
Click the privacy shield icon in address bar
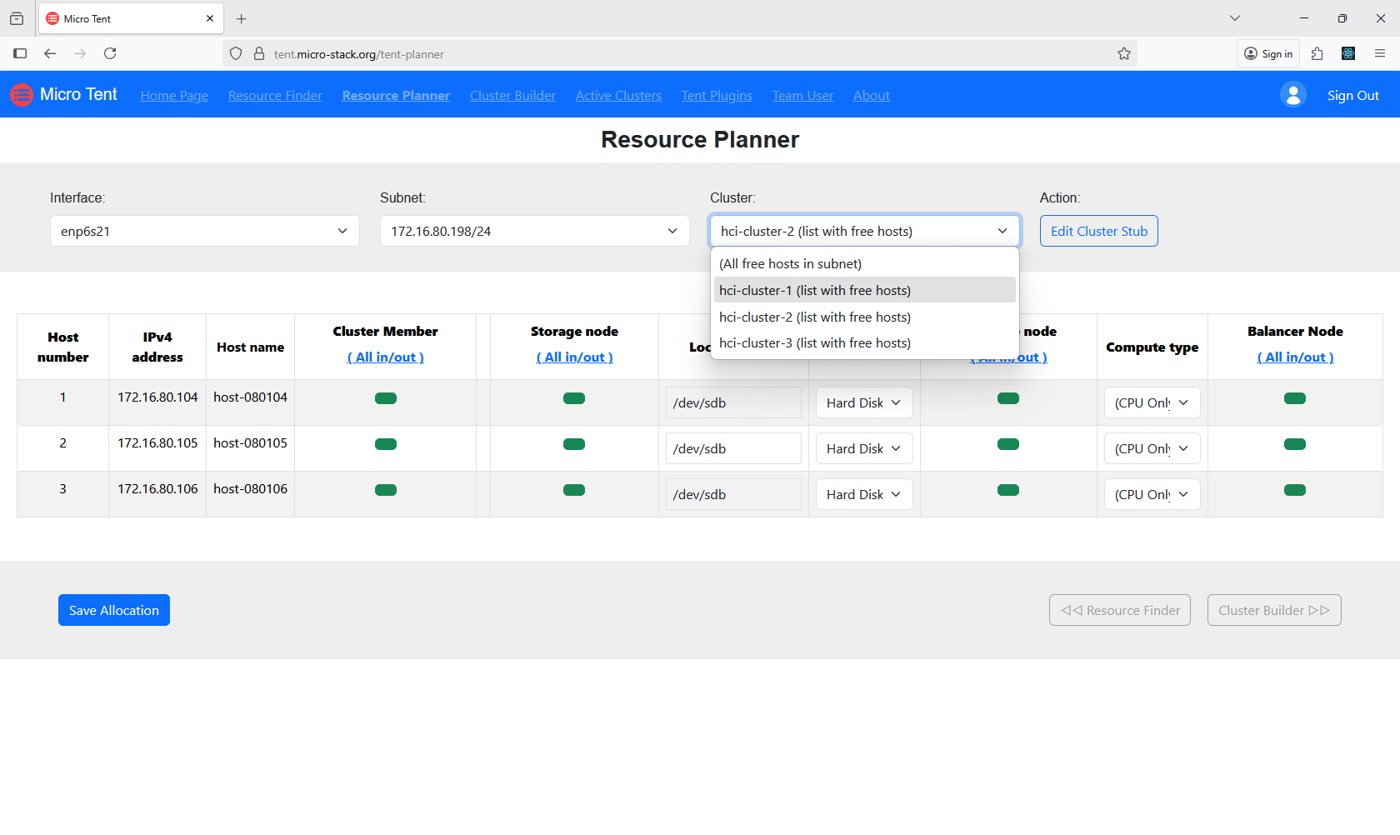(236, 53)
